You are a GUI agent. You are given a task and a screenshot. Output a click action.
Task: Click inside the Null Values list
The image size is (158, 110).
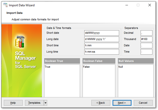[136, 81]
